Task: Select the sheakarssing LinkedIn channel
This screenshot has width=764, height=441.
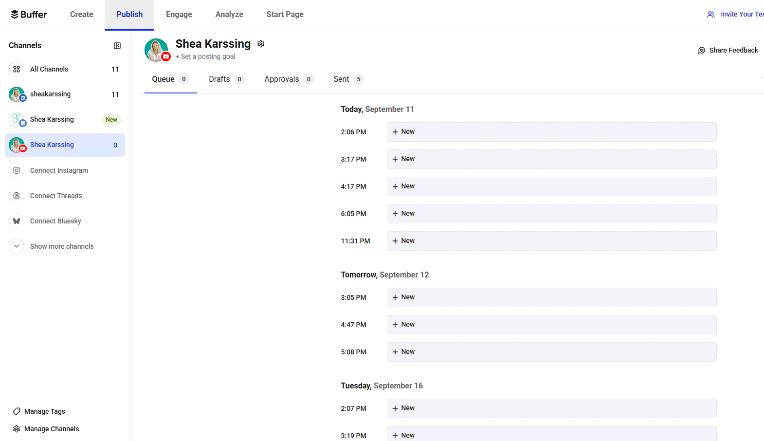Action: click(50, 94)
